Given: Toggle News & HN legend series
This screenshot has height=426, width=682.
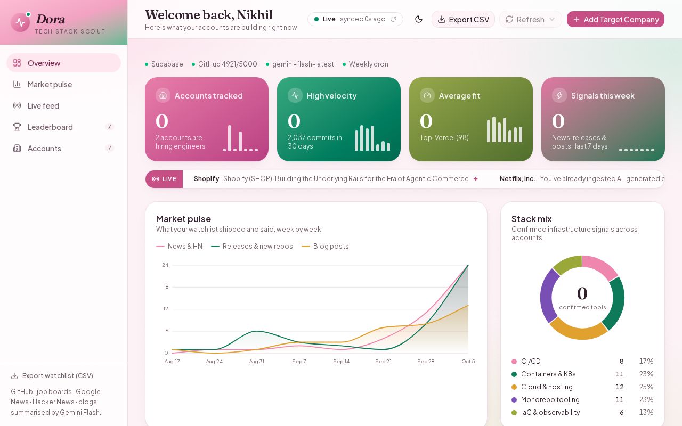Looking at the screenshot, I should pos(179,247).
